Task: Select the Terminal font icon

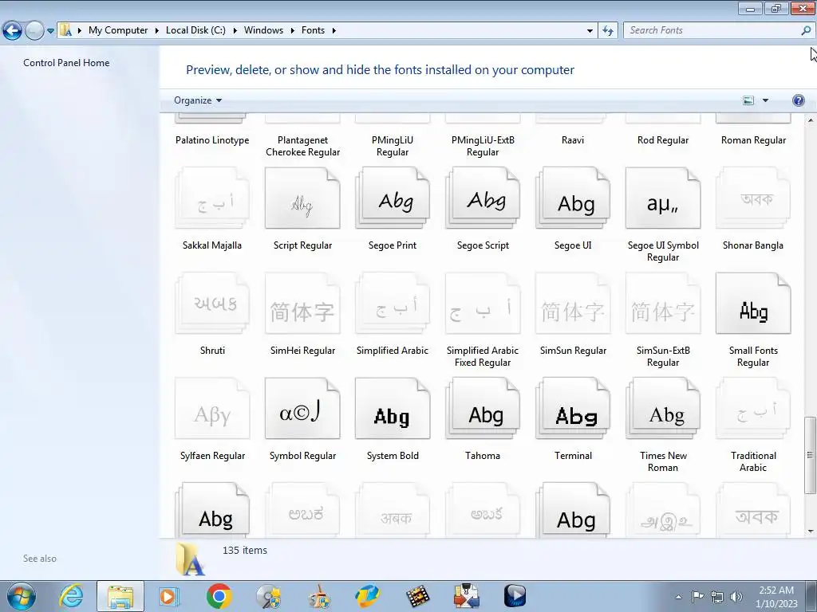Action: pyautogui.click(x=573, y=409)
